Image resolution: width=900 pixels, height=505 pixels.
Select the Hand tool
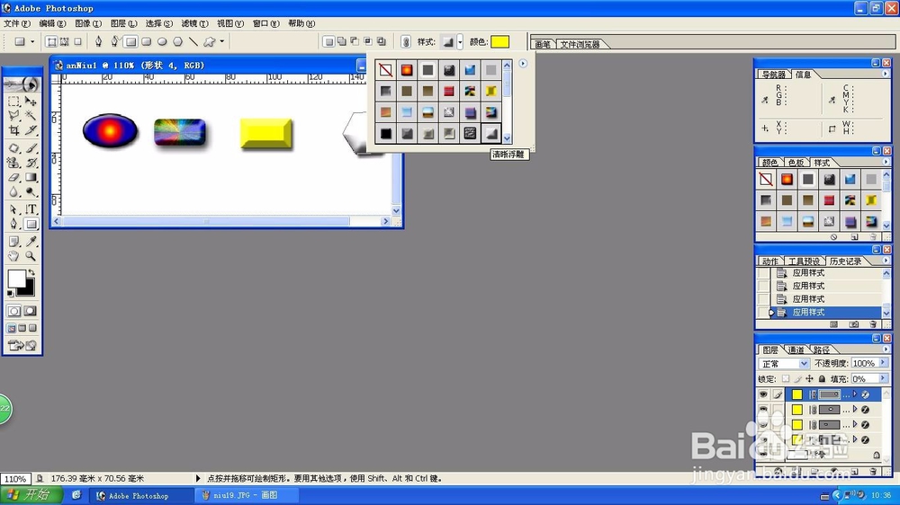13,256
